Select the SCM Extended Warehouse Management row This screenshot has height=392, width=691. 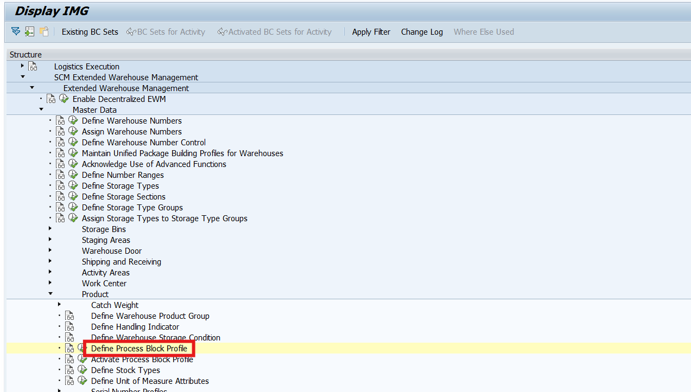126,77
